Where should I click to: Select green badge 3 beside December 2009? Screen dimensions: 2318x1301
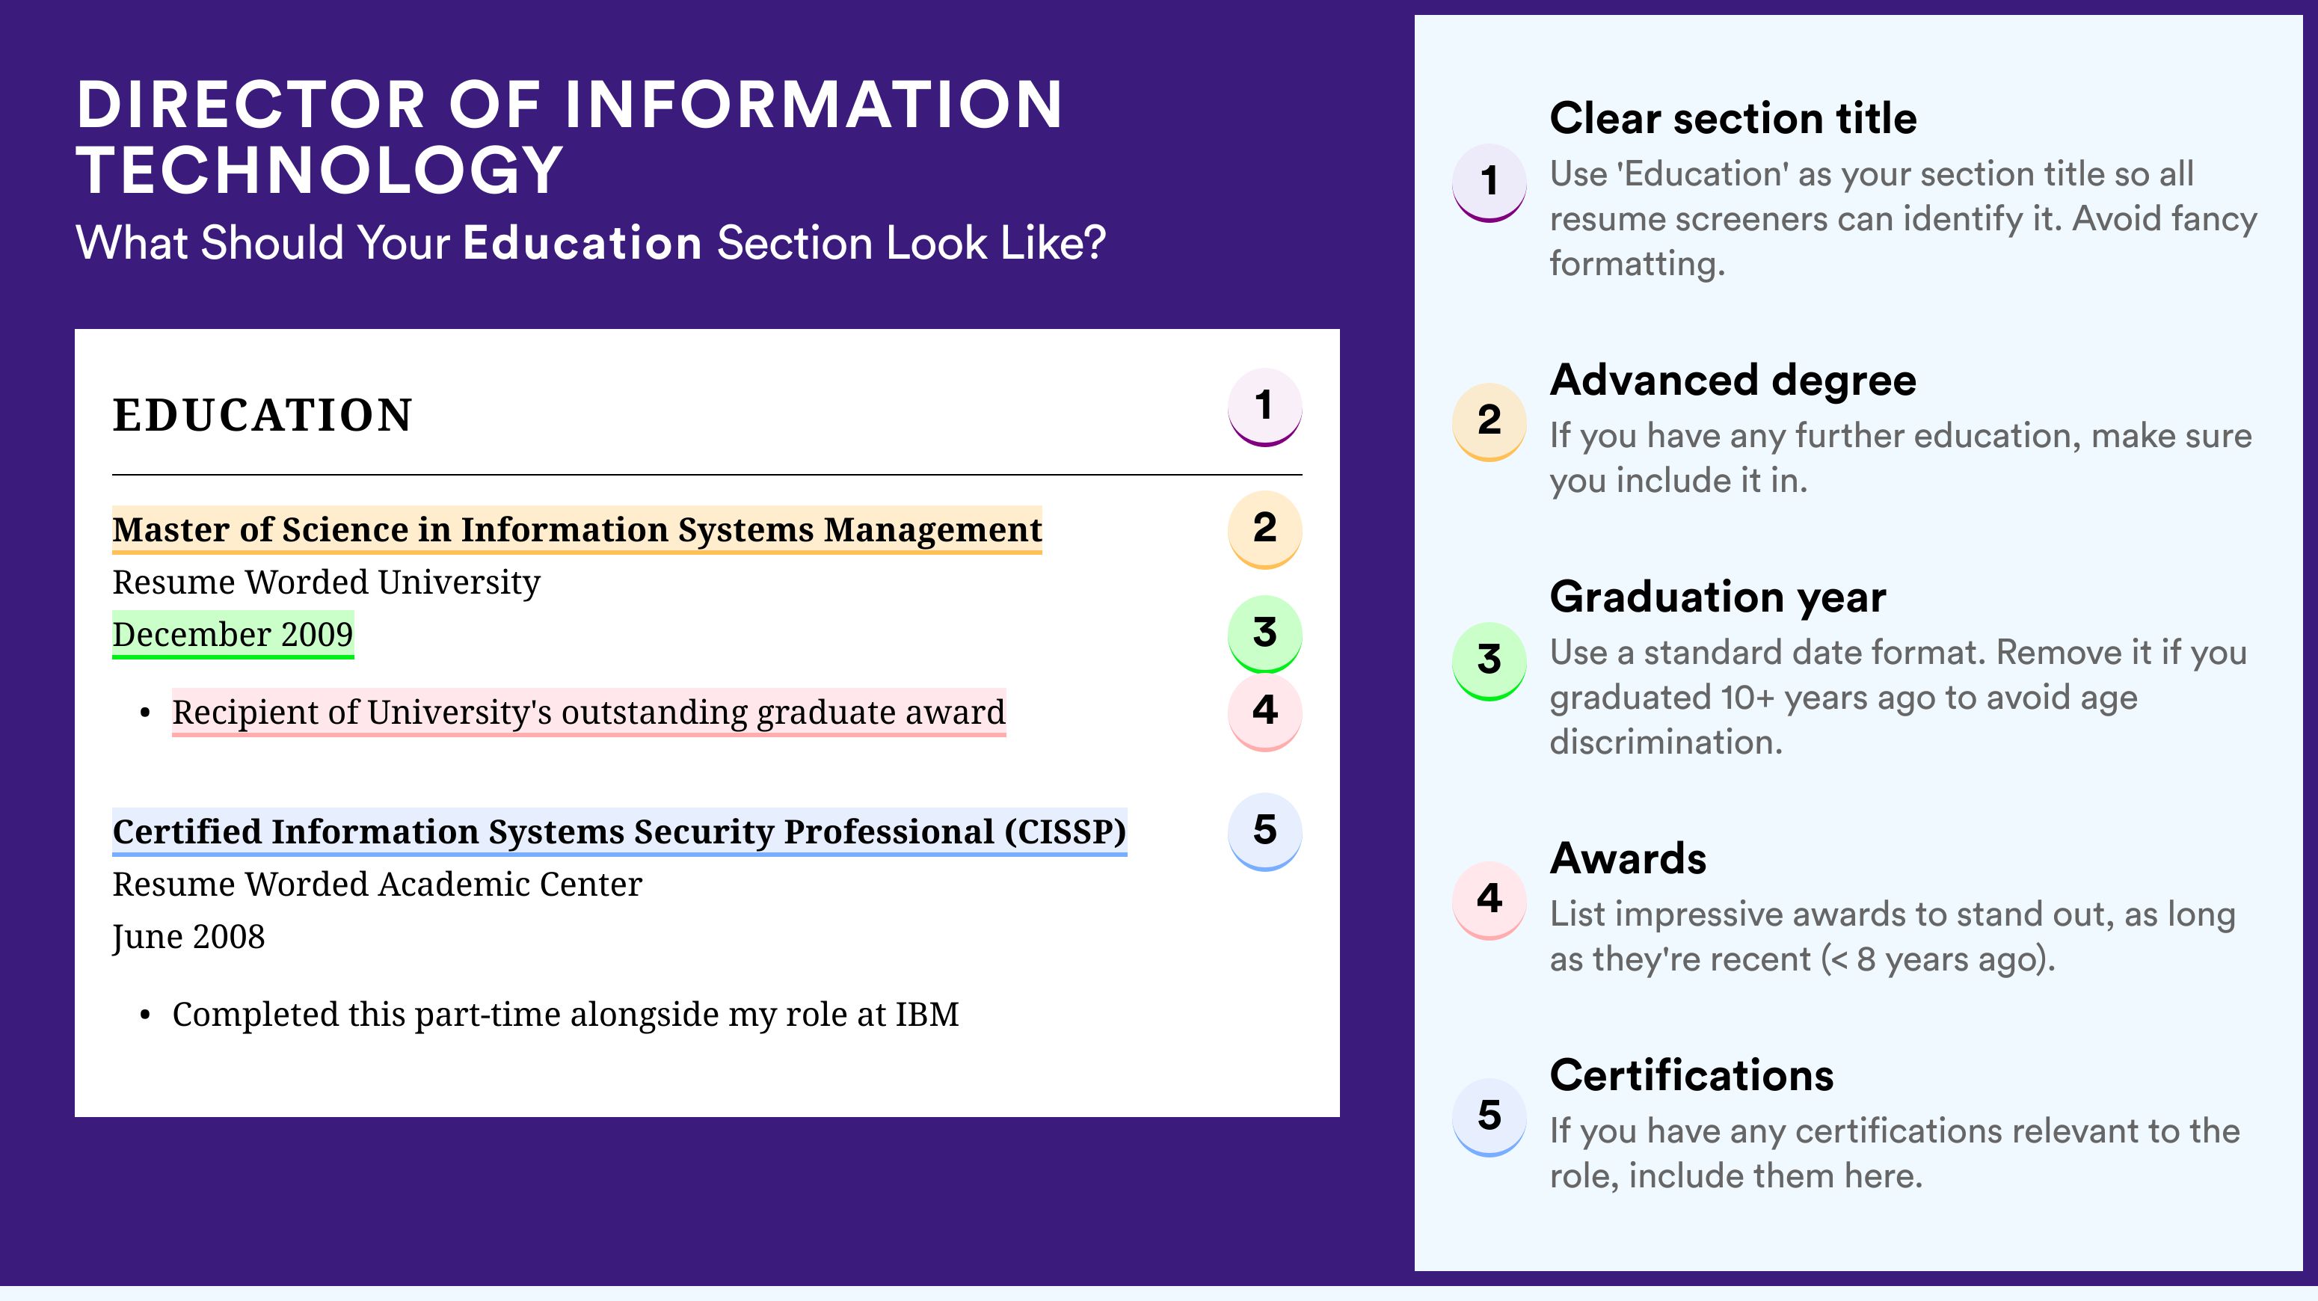pyautogui.click(x=1264, y=633)
